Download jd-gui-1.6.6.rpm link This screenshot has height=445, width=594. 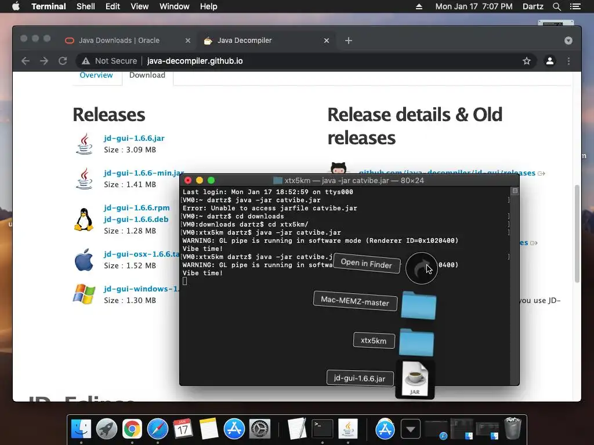137,208
